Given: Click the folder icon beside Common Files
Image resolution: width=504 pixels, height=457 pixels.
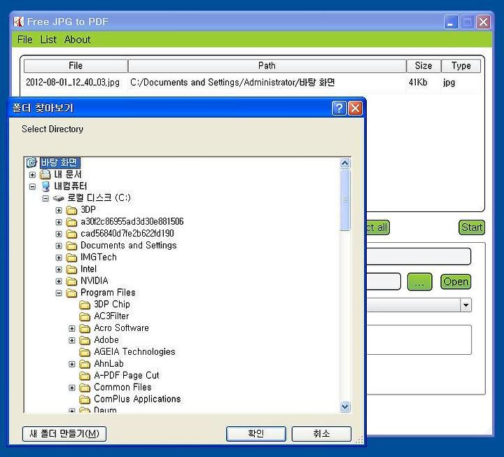Looking at the screenshot, I should click(x=85, y=388).
